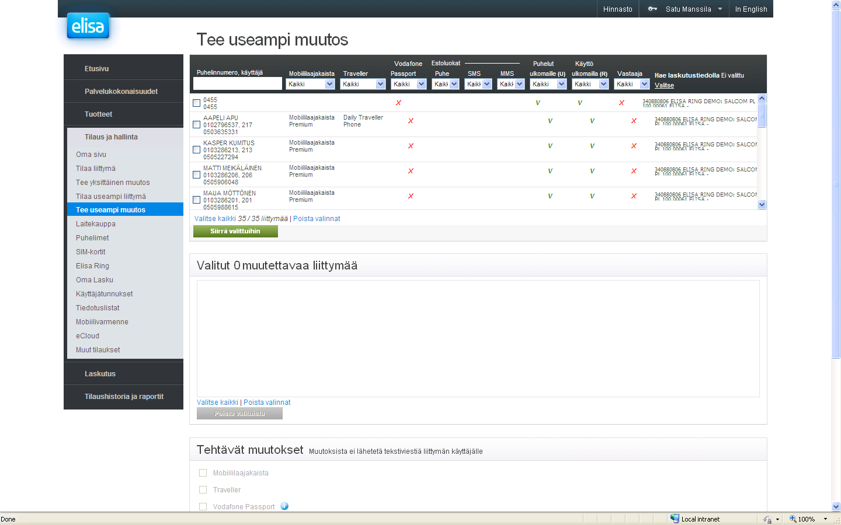Screen dimensions: 841x525
Task: Select the AAPELI APU row checkbox
Action: pyautogui.click(x=197, y=125)
